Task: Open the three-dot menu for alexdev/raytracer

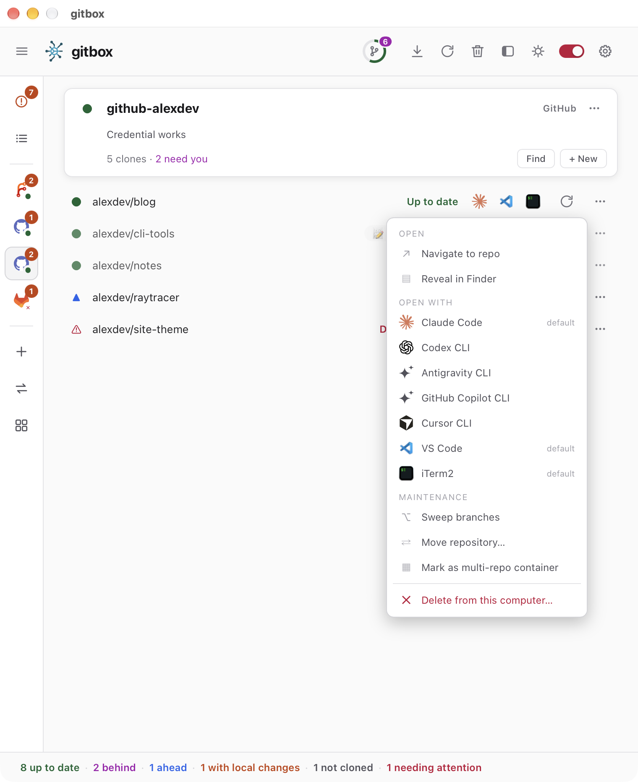Action: [600, 297]
